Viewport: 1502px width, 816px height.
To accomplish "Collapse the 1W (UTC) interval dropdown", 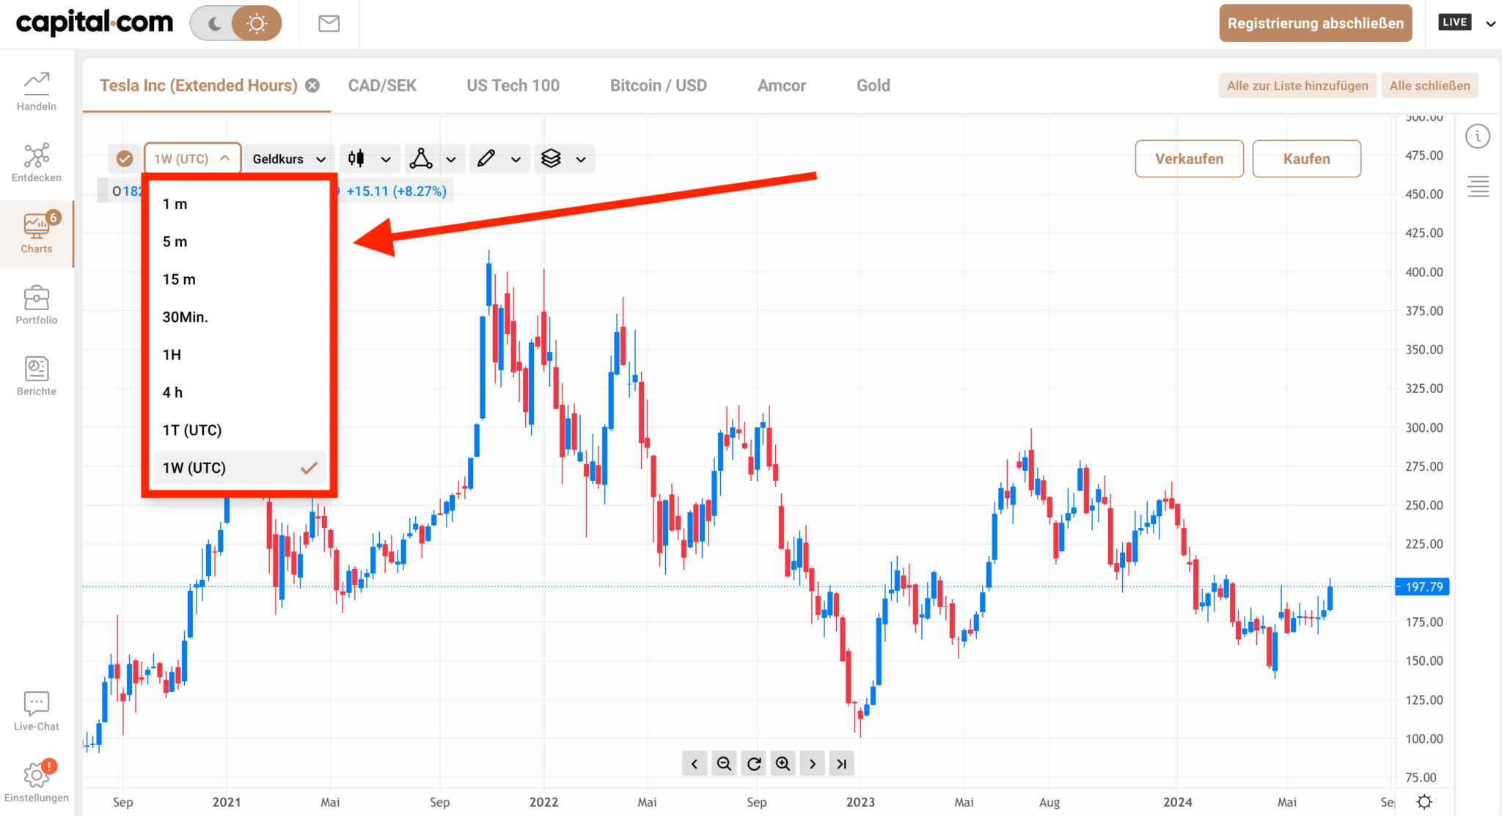I will [192, 158].
